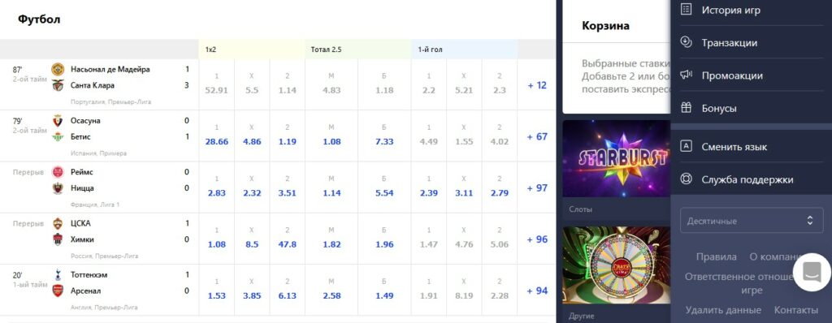Screen dimensions: 832x323
Task: Click the Транзакции download-circle icon
Action: 686,42
